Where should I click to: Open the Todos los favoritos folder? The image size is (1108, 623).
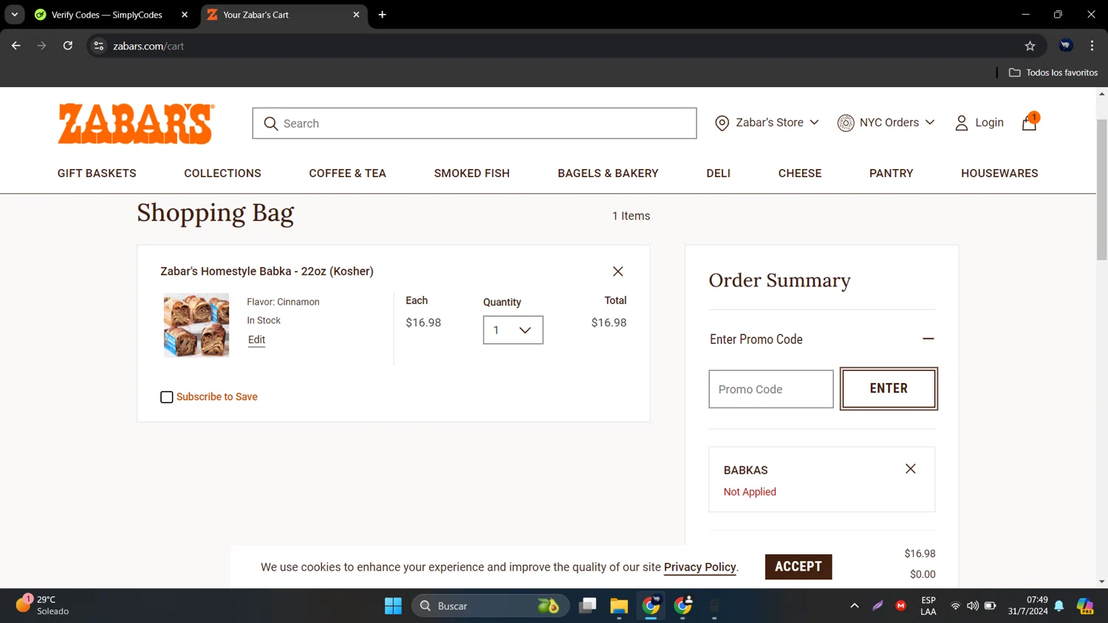(1053, 72)
